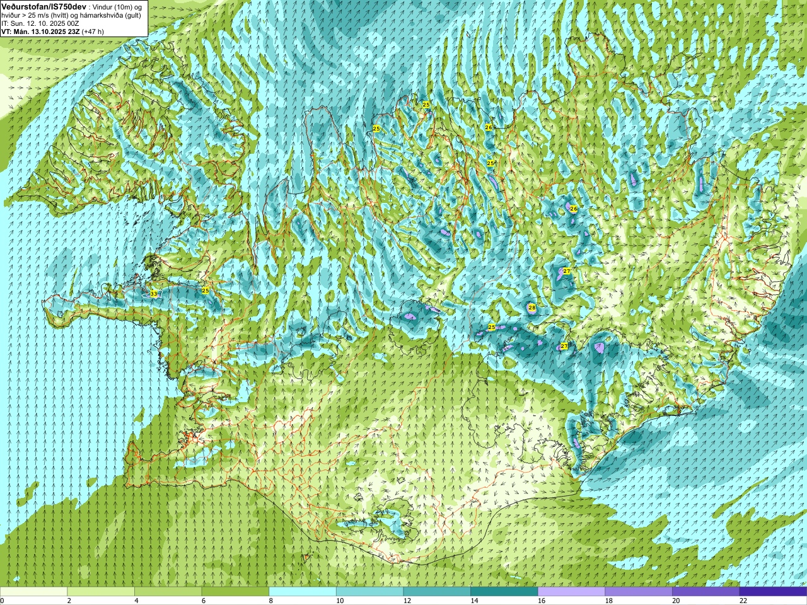Click the yellow gust label 33

tap(154, 294)
